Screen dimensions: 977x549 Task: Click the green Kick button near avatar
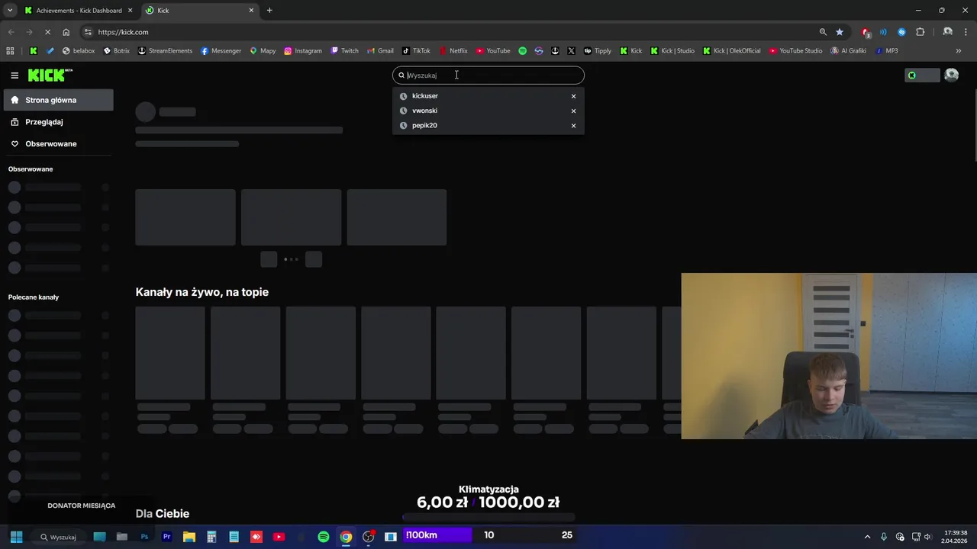click(922, 75)
